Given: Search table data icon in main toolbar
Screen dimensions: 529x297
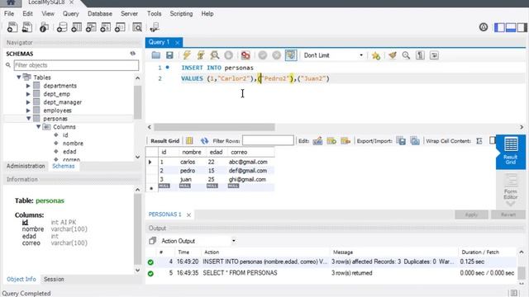Looking at the screenshot, I should click(x=137, y=27).
